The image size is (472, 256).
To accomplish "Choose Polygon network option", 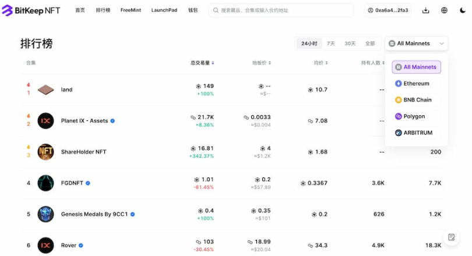I will click(x=416, y=116).
